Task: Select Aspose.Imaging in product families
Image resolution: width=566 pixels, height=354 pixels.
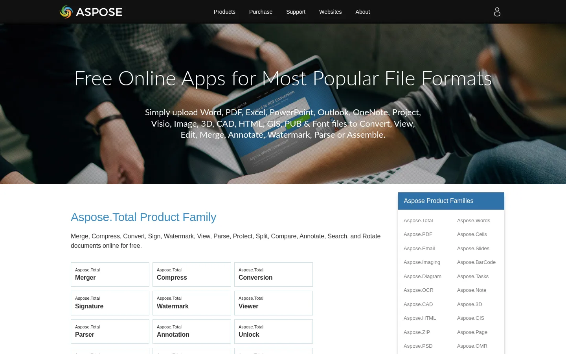Action: pos(422,262)
